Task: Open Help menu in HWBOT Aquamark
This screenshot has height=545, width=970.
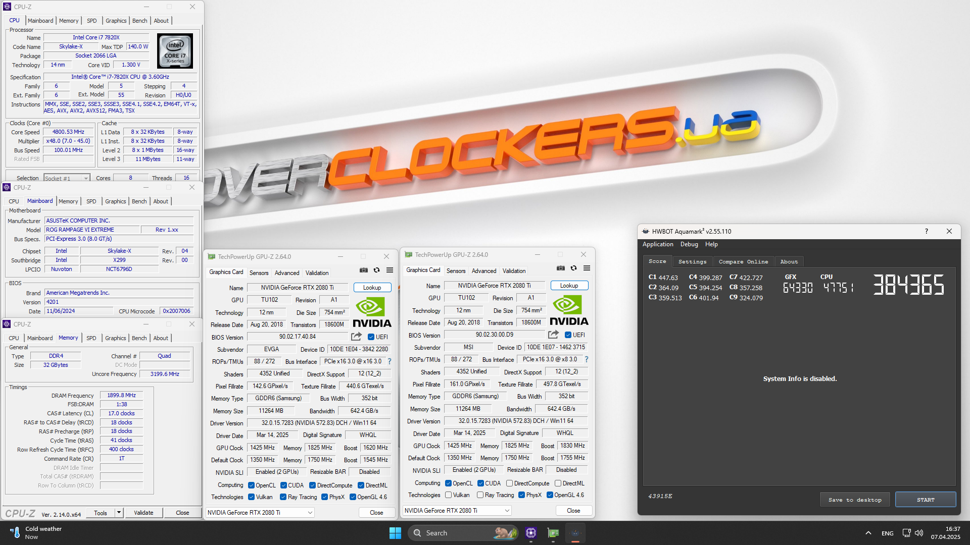Action: pyautogui.click(x=711, y=244)
